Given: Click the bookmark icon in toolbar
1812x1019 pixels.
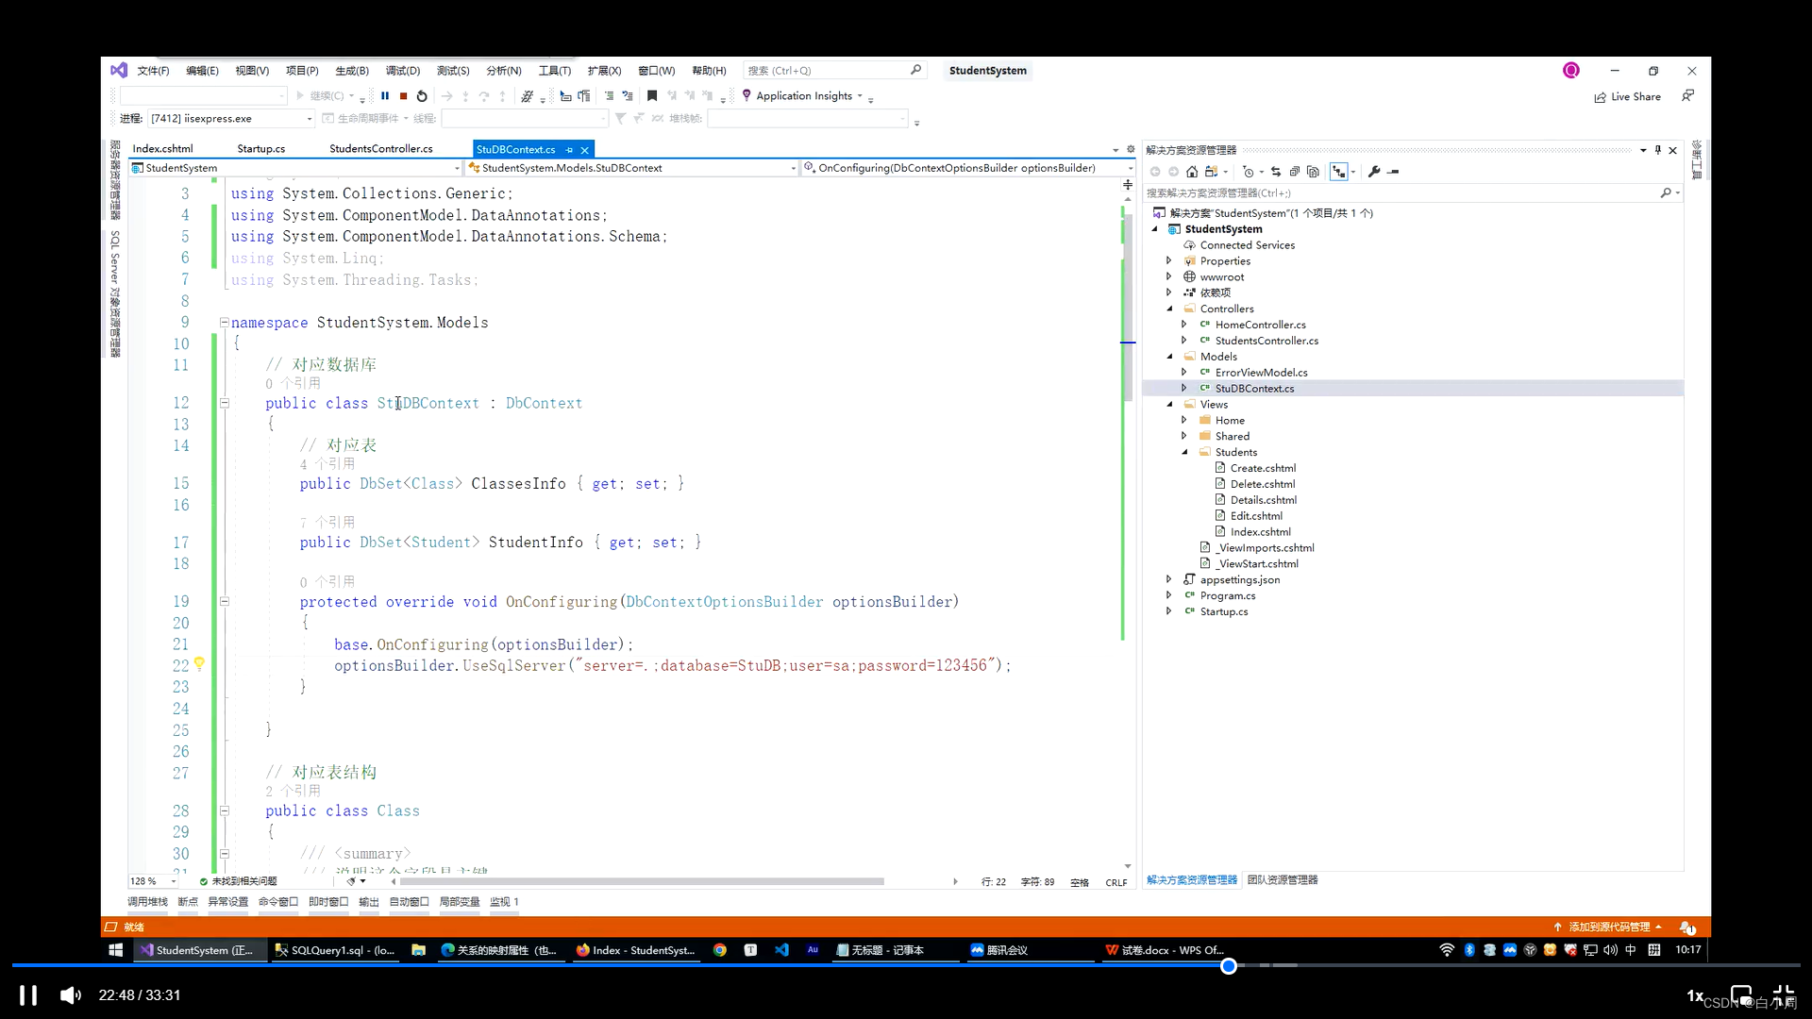Looking at the screenshot, I should click(x=651, y=96).
